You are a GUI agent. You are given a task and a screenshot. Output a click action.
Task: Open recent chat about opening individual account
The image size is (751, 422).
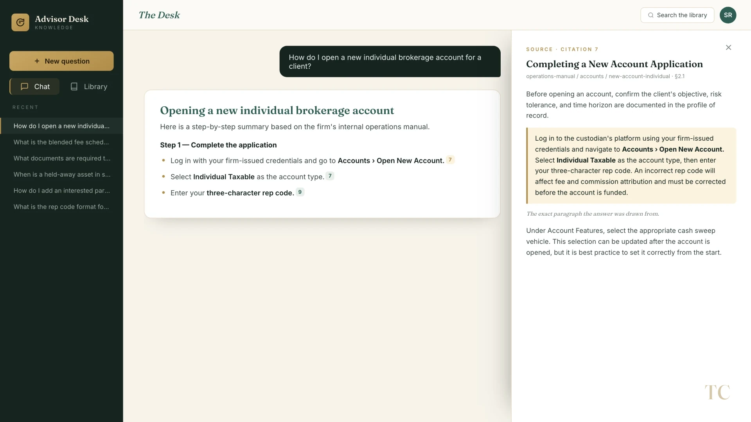coord(61,126)
